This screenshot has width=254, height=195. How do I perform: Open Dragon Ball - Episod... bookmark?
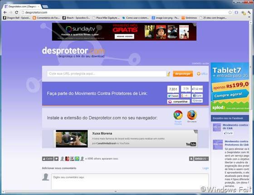pyautogui.click(x=17, y=18)
